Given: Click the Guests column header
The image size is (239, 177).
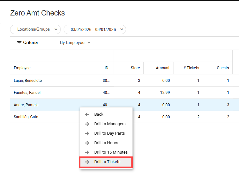Looking at the screenshot, I should click(x=223, y=68).
